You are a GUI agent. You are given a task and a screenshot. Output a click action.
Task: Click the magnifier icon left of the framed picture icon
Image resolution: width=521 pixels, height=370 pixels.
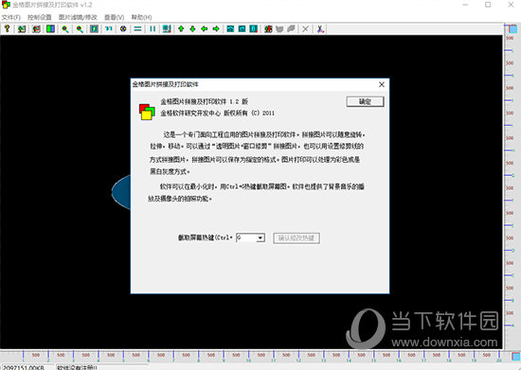[x=80, y=29]
